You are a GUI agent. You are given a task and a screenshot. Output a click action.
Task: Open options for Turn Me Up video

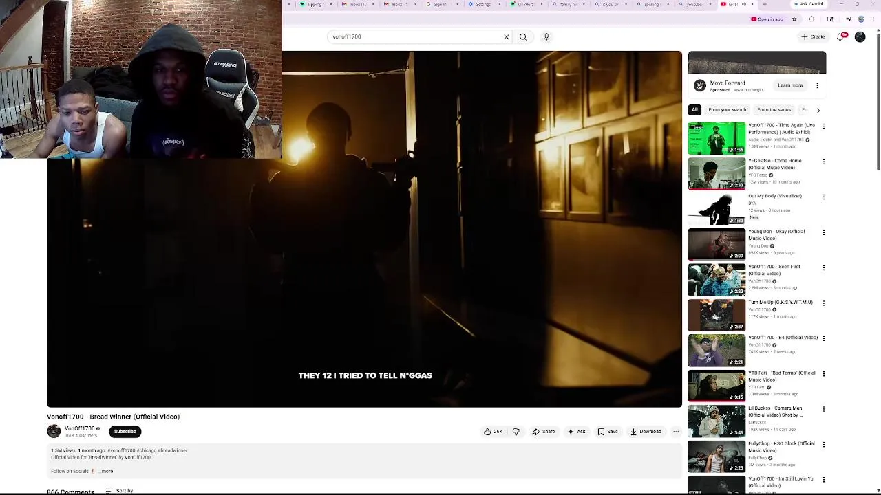823,302
